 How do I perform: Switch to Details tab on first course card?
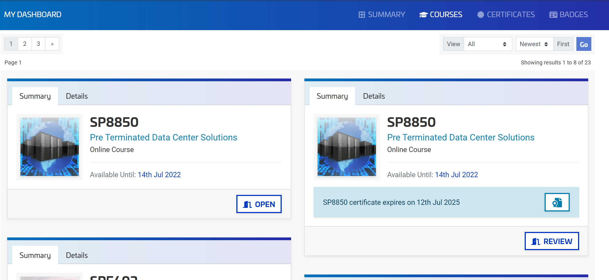tap(77, 96)
